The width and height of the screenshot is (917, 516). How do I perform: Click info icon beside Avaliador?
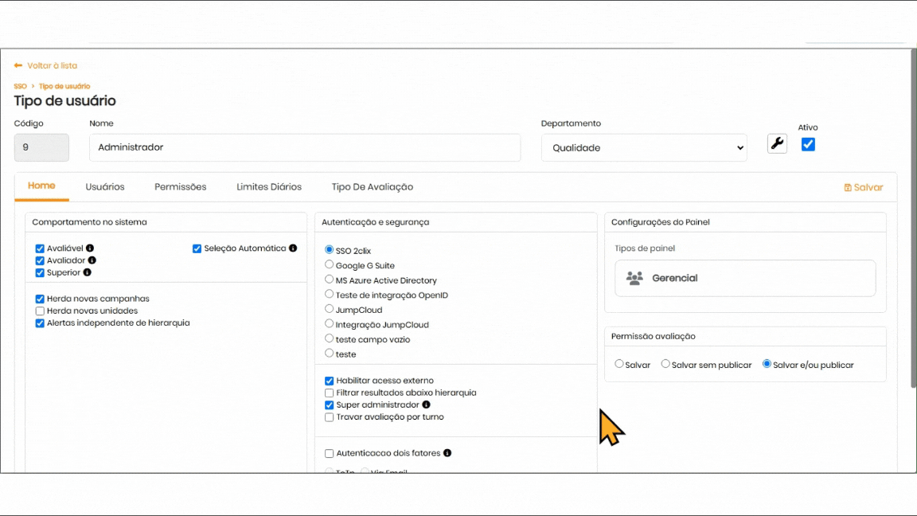coord(92,260)
